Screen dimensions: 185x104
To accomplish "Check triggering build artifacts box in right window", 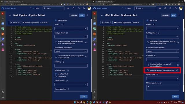I will pos(148,42).
